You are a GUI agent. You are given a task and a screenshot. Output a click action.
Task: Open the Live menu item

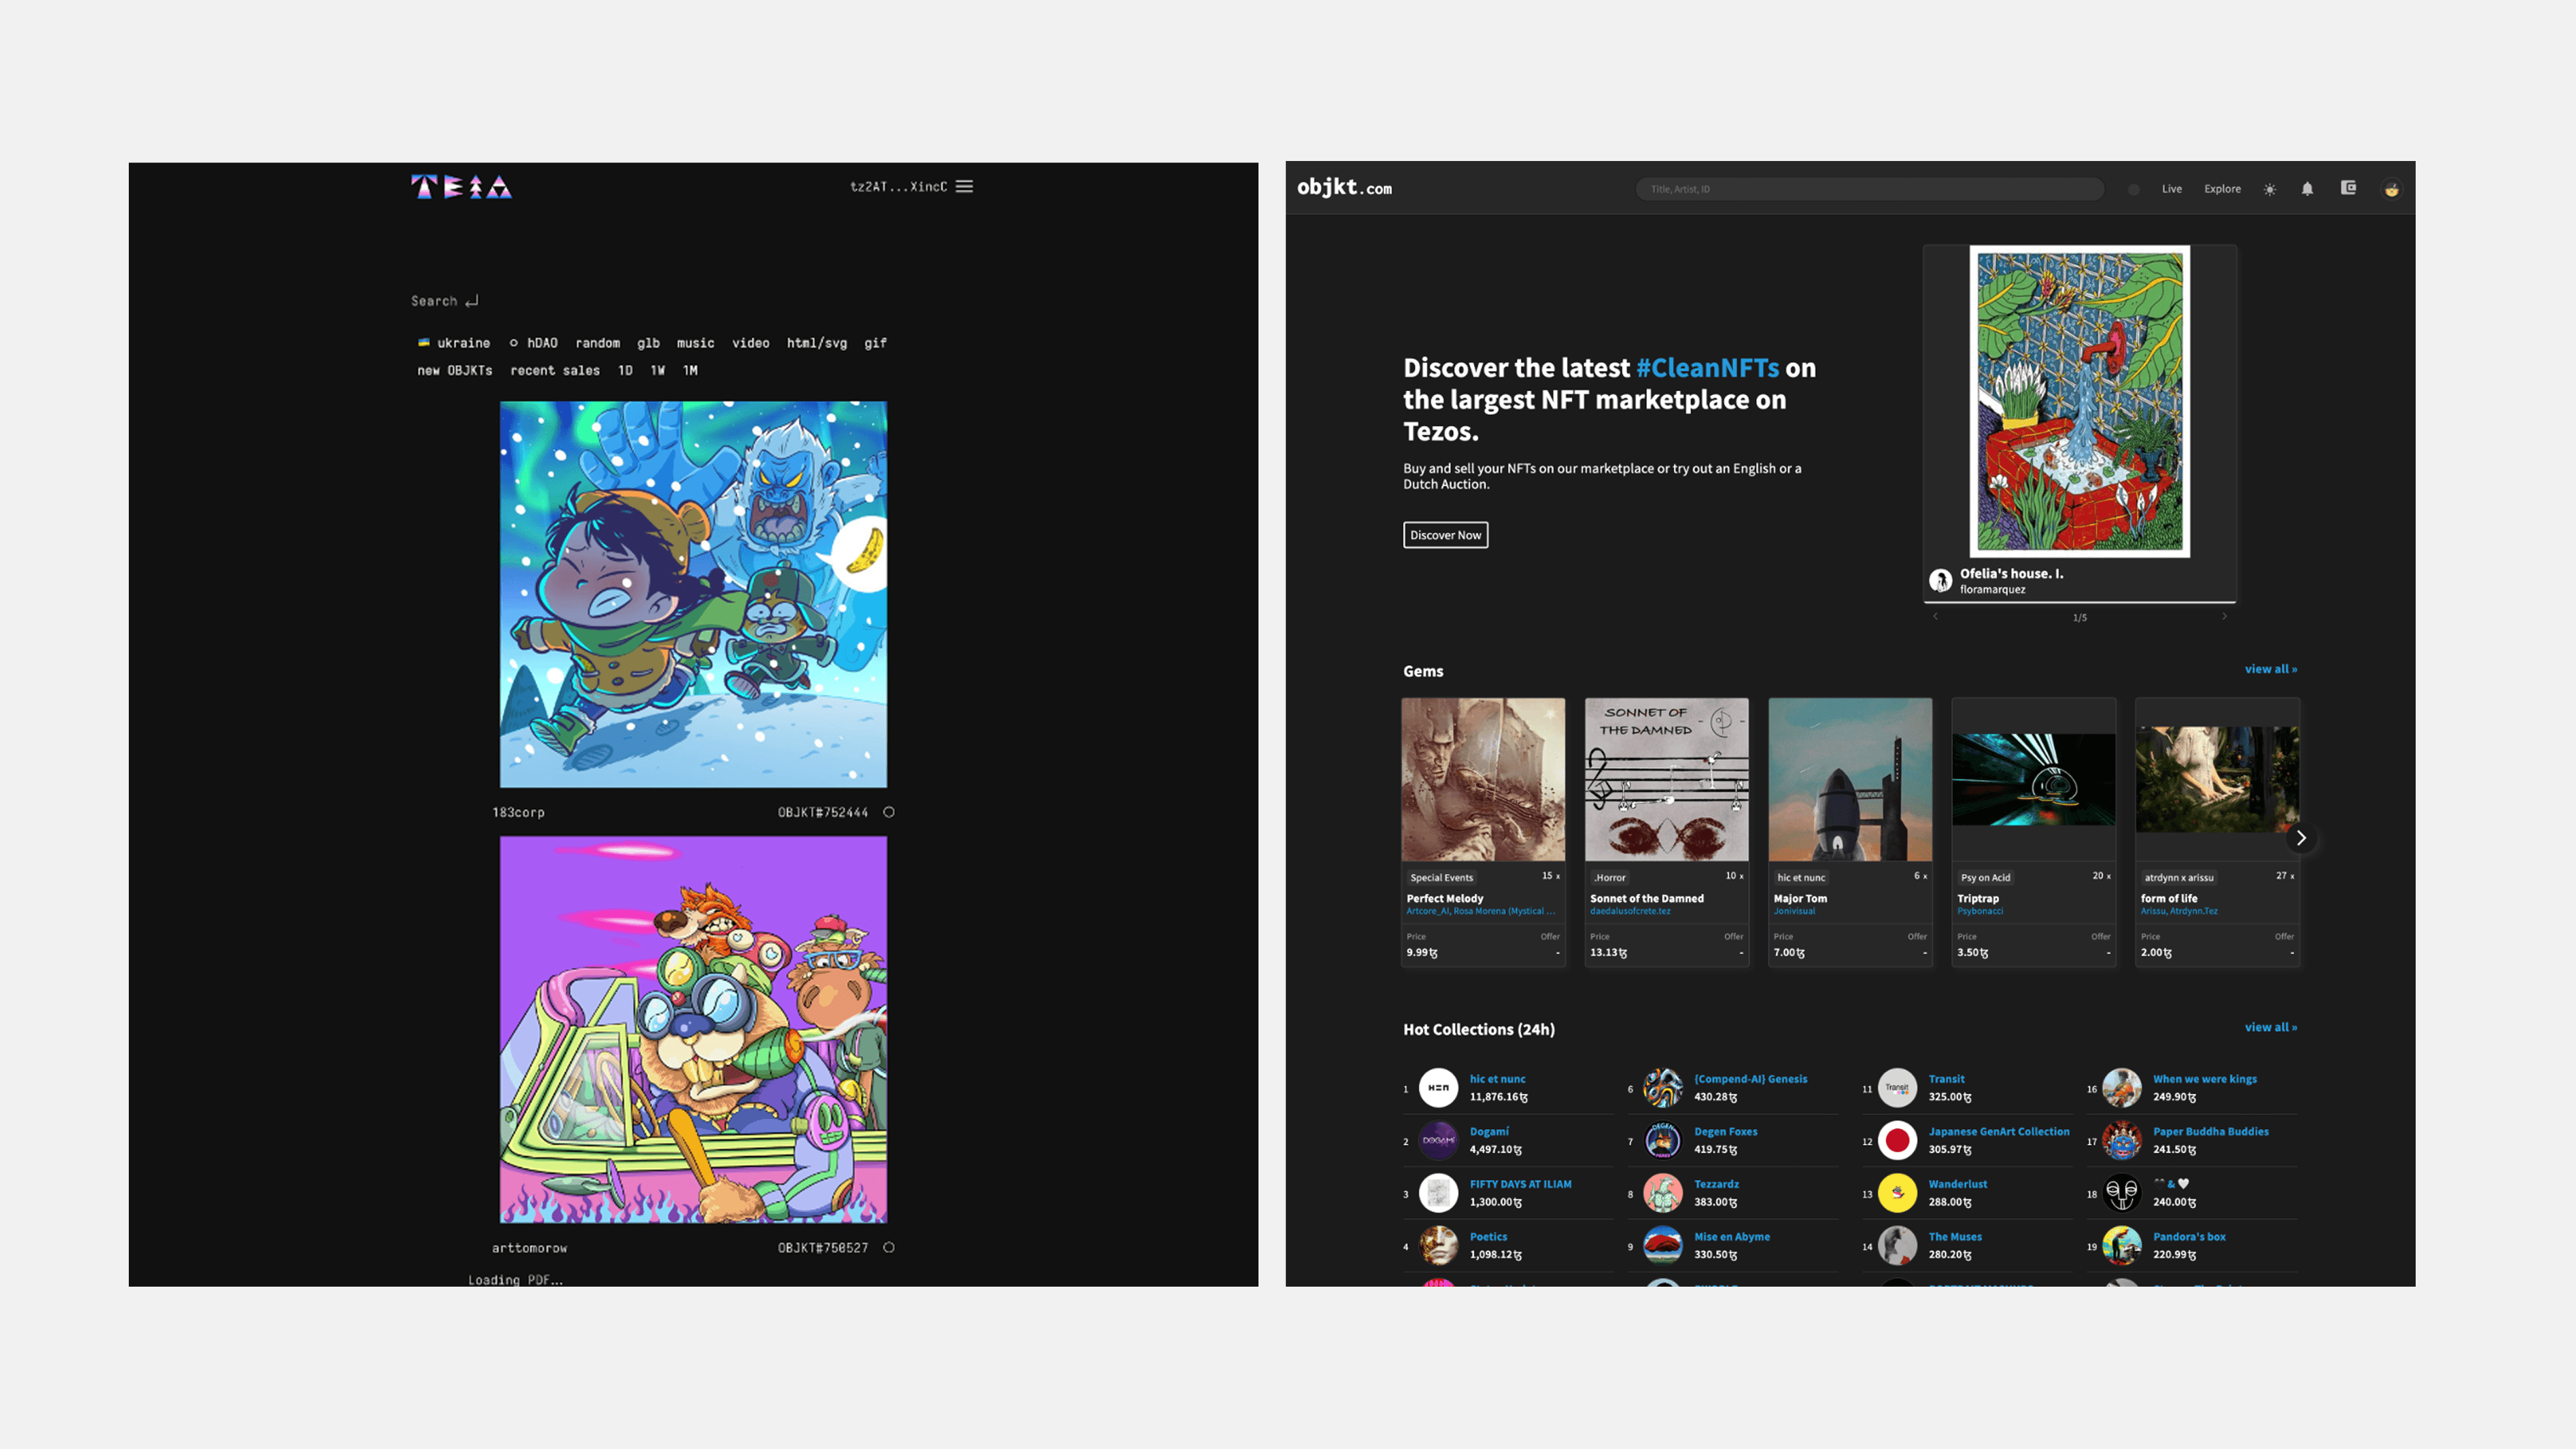[x=2171, y=189]
